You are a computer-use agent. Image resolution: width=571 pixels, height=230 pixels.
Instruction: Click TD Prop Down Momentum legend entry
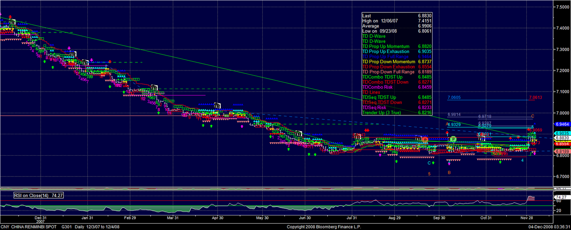397,62
